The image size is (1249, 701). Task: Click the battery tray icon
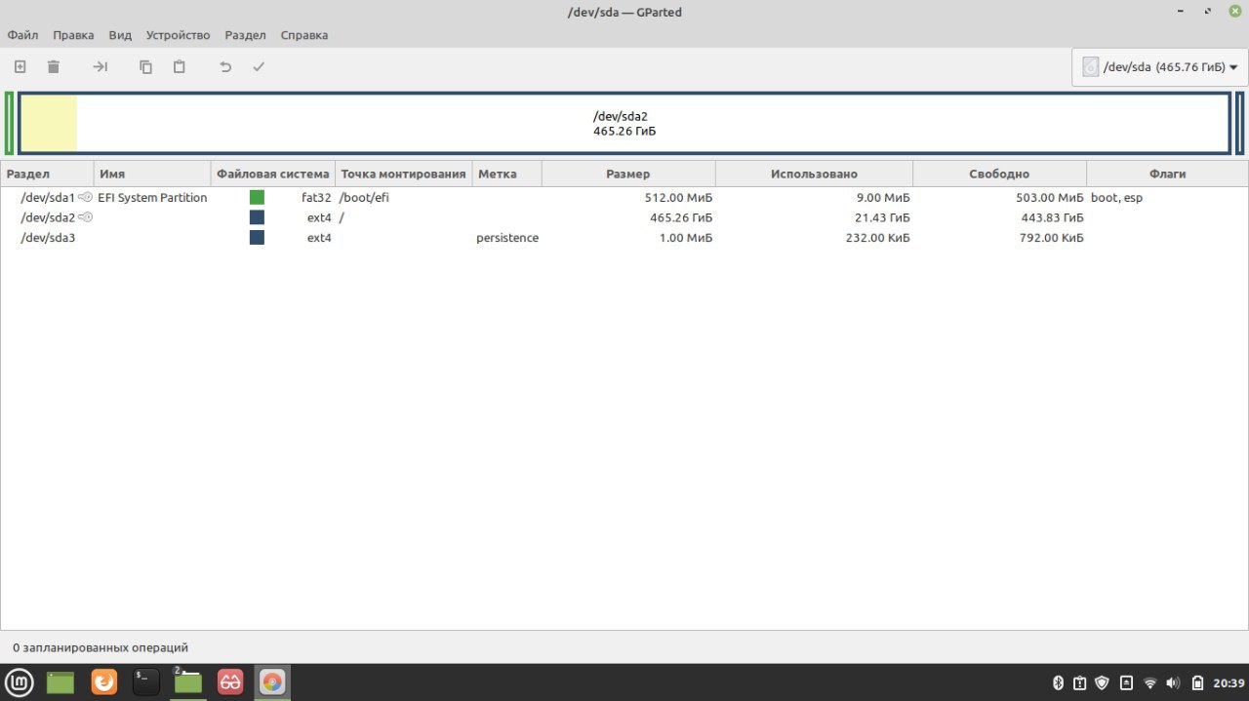pos(1197,682)
